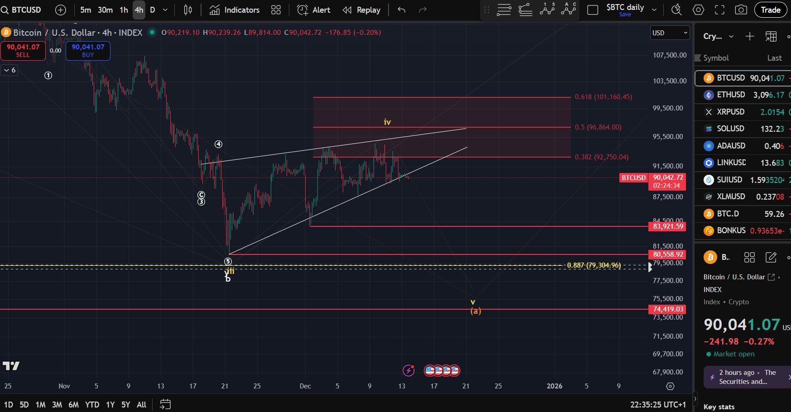Open the Cry... watchlist dropdown

pos(719,36)
